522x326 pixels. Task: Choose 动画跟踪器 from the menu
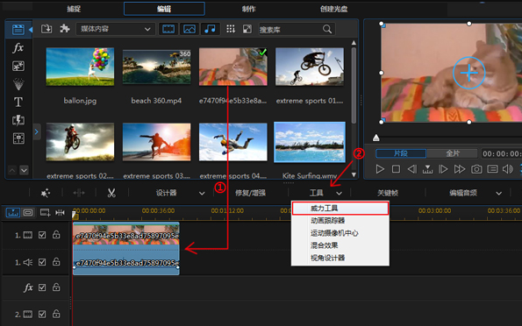tap(340, 221)
